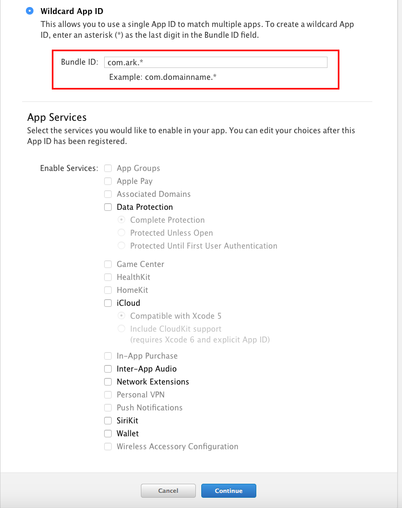Click the blue Continue button
402x508 pixels.
(229, 491)
